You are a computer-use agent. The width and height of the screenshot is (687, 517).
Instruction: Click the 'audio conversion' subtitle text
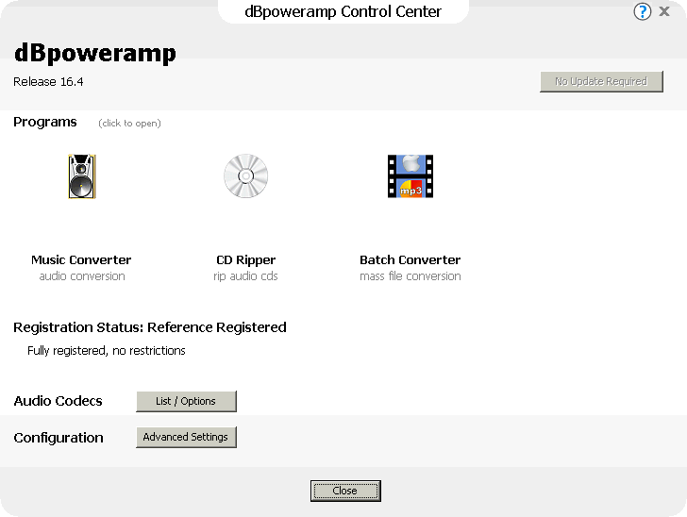click(x=82, y=276)
